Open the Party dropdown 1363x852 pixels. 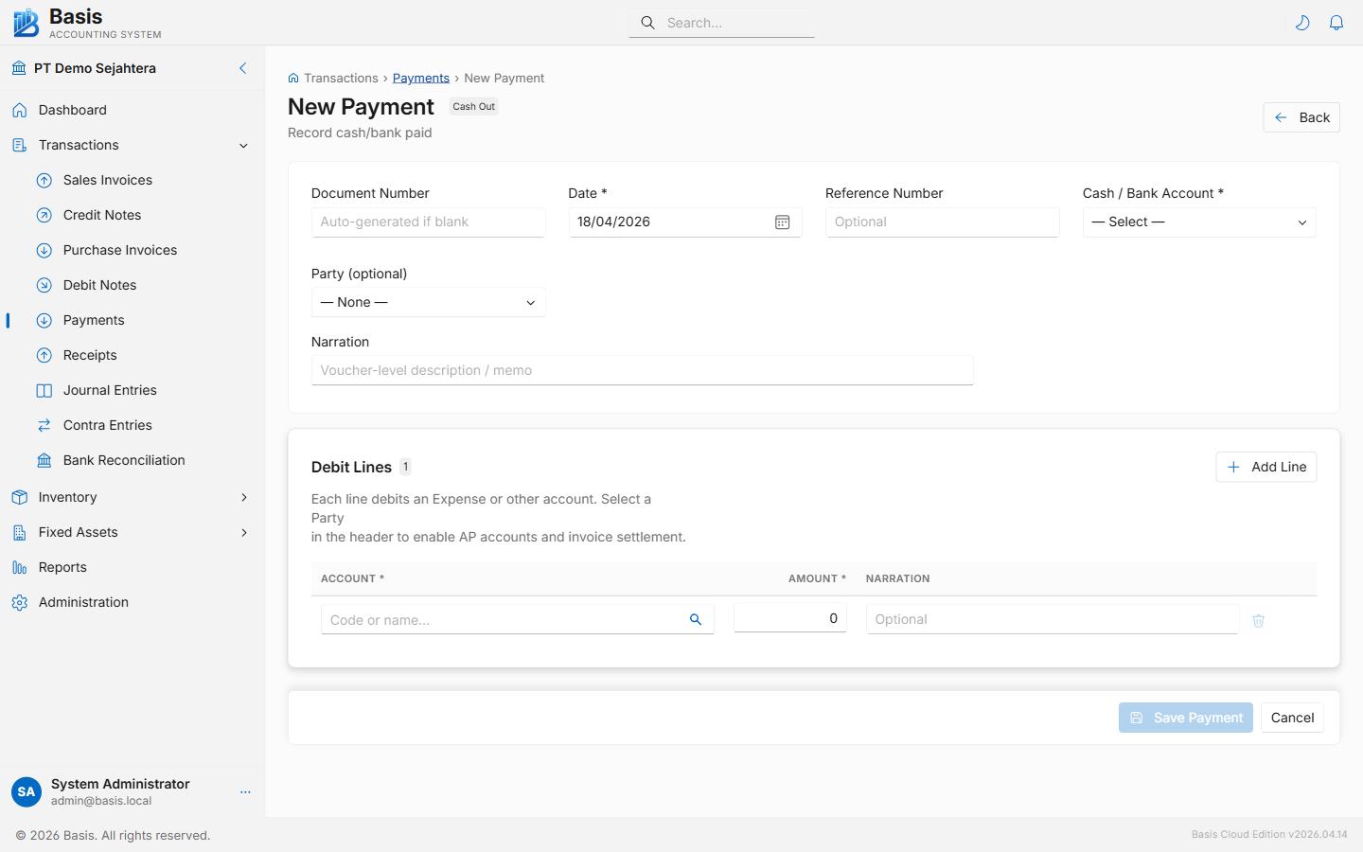click(428, 302)
